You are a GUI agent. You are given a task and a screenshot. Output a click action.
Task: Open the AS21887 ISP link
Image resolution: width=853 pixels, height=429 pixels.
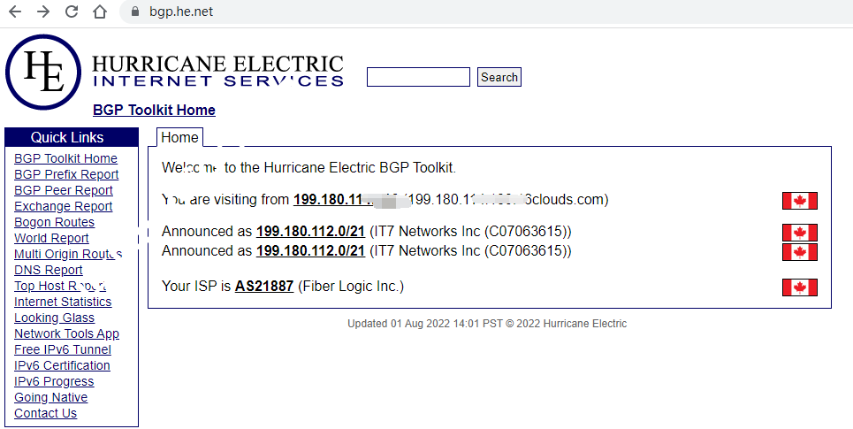coord(264,287)
